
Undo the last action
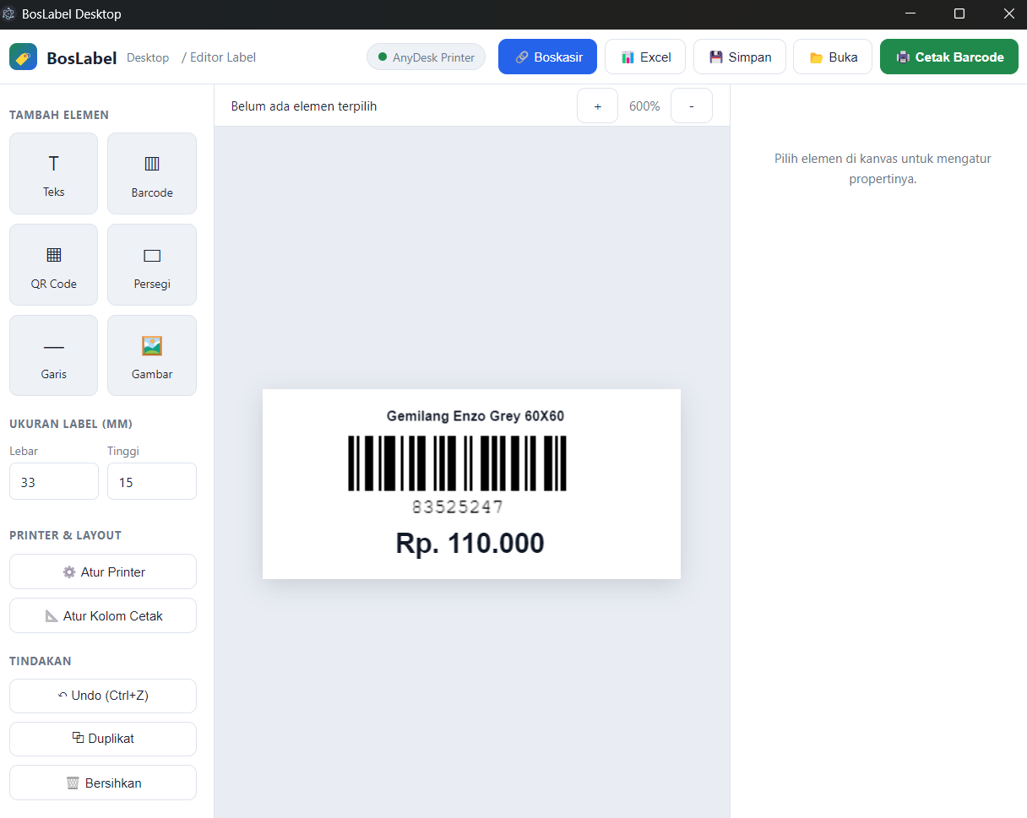point(103,696)
